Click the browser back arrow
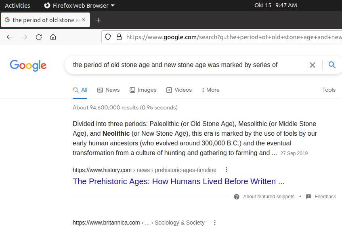Viewport: 342px width, 229px height. 10,37
